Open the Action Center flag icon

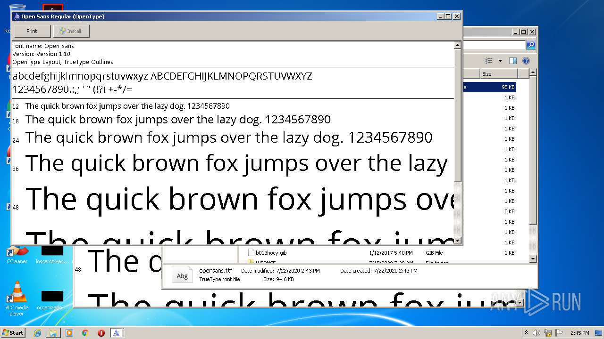pyautogui.click(x=558, y=333)
